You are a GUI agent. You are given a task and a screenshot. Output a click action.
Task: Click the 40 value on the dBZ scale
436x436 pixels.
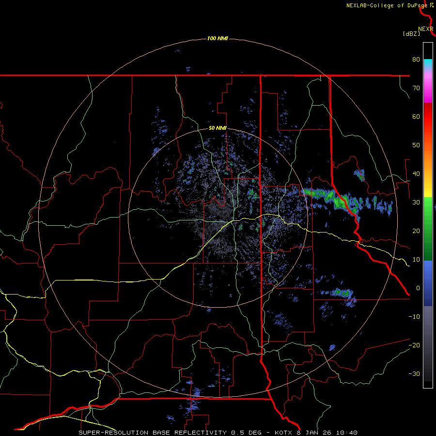tap(416, 174)
